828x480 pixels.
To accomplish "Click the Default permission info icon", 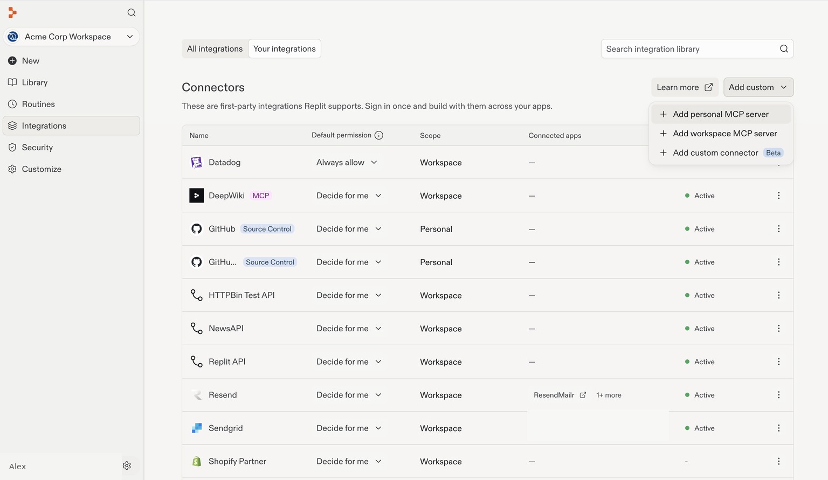I will (x=379, y=135).
